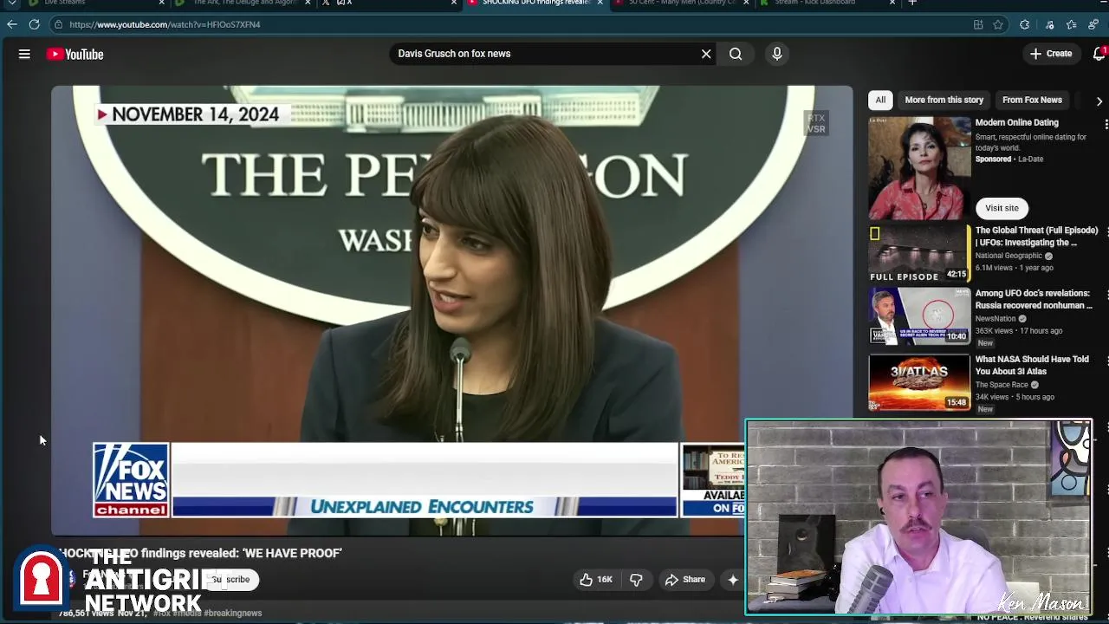This screenshot has width=1109, height=624.
Task: Go to YouTube home via logo
Action: coord(75,54)
